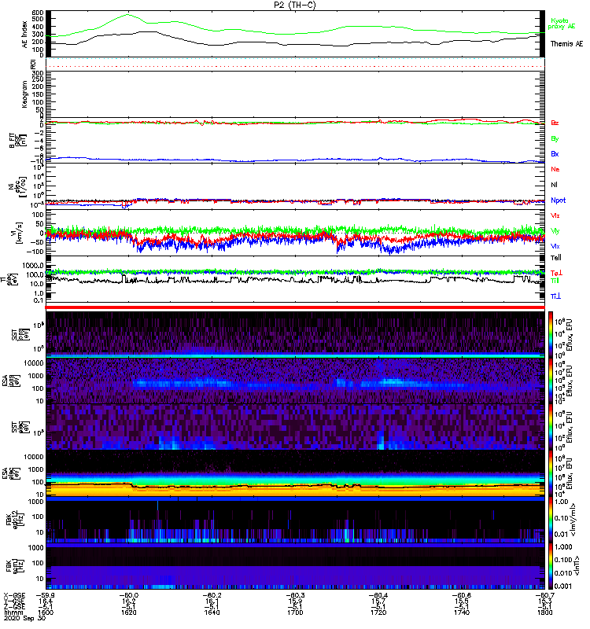Click the FBK edc12 Hz axis label
The height and width of the screenshot is (629, 590).
tap(14, 520)
